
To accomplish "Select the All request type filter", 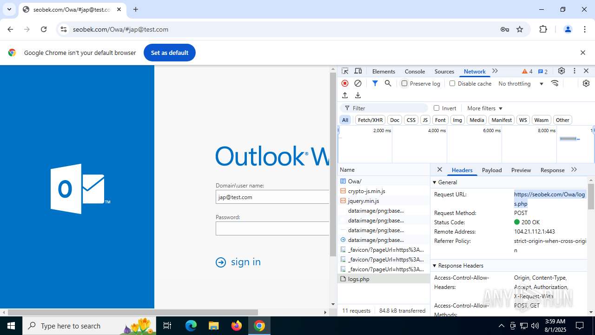I will click(345, 120).
